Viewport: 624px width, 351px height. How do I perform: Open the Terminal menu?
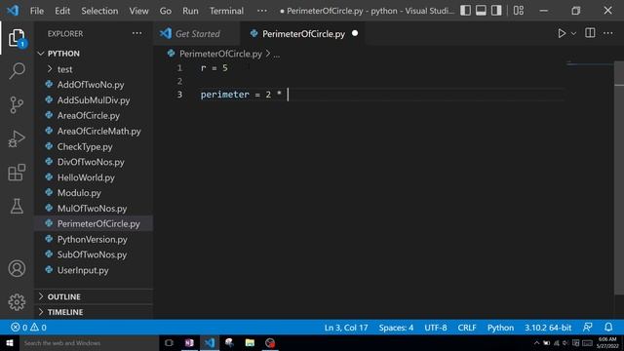tap(226, 11)
